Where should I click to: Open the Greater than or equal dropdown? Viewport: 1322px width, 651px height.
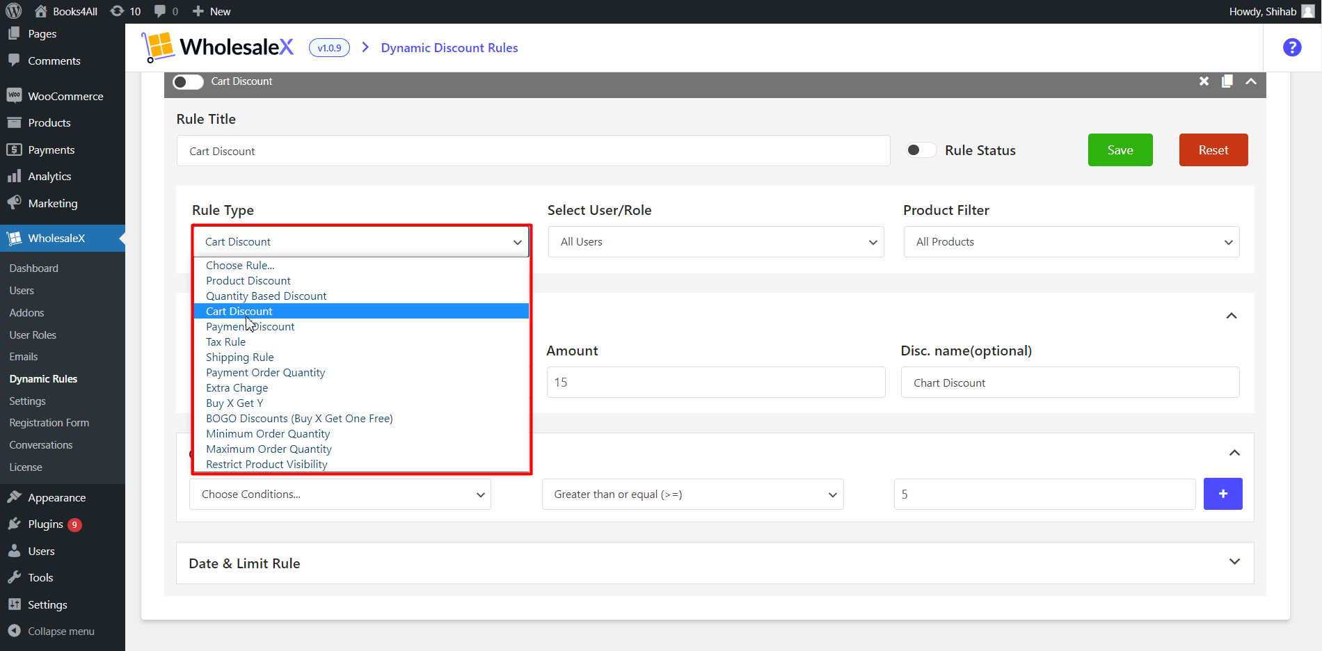(x=693, y=495)
